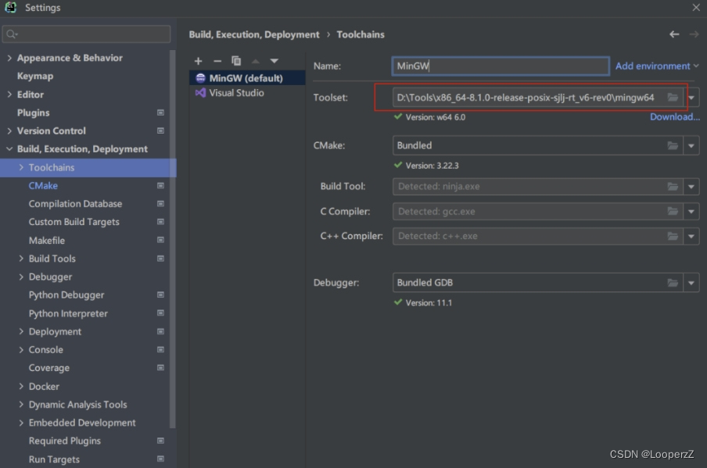The width and height of the screenshot is (707, 468).
Task: Open Dynamic Analysis Tools settings
Action: pos(78,405)
